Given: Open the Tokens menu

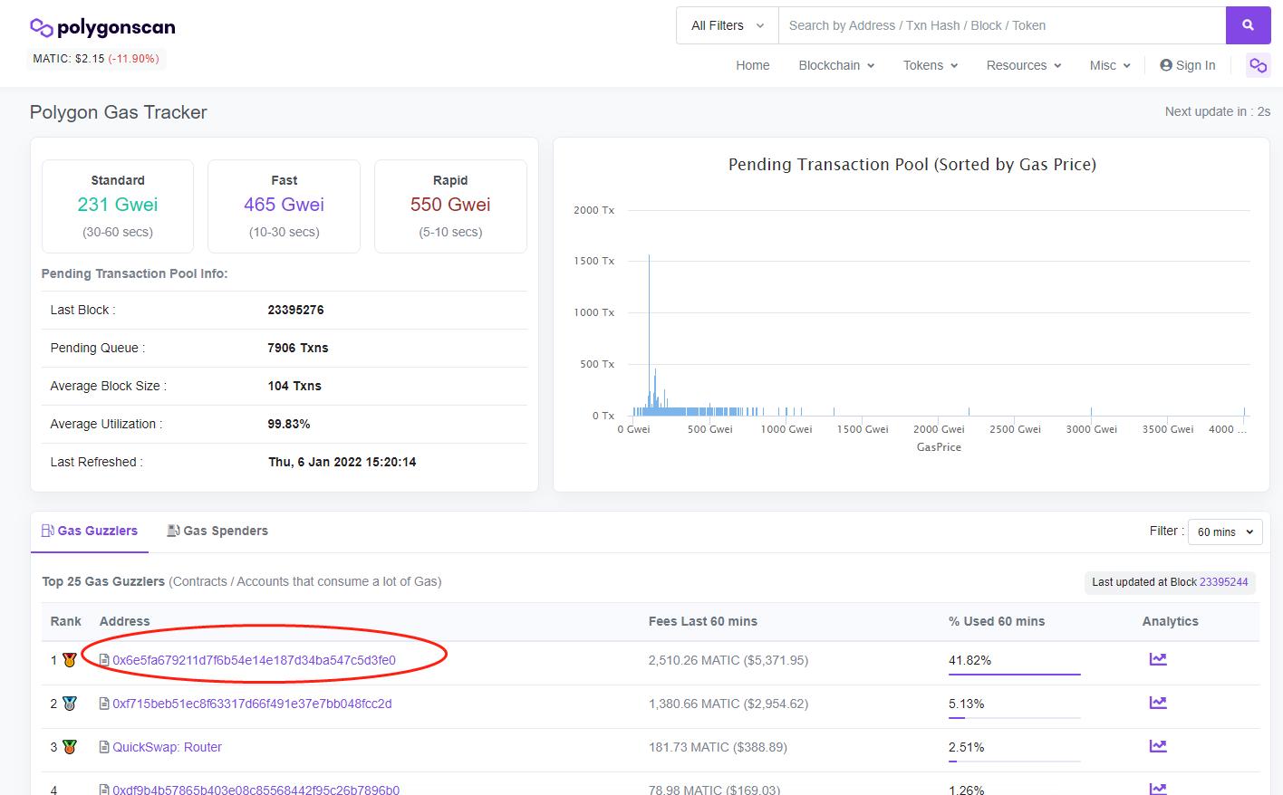Looking at the screenshot, I should pos(930,65).
